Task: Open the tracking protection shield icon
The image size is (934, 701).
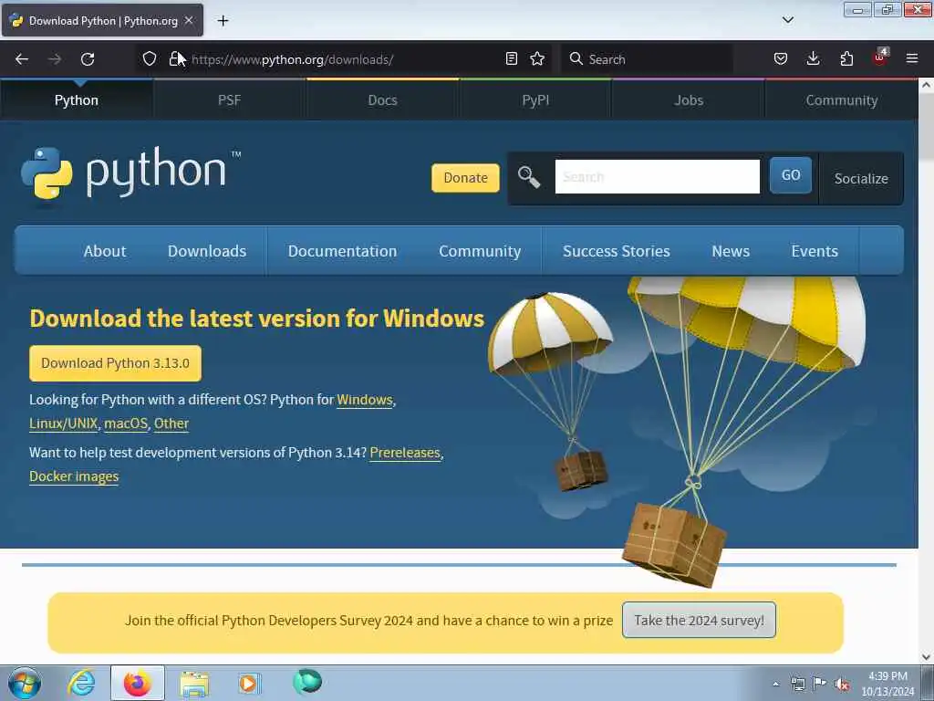Action: tap(150, 59)
